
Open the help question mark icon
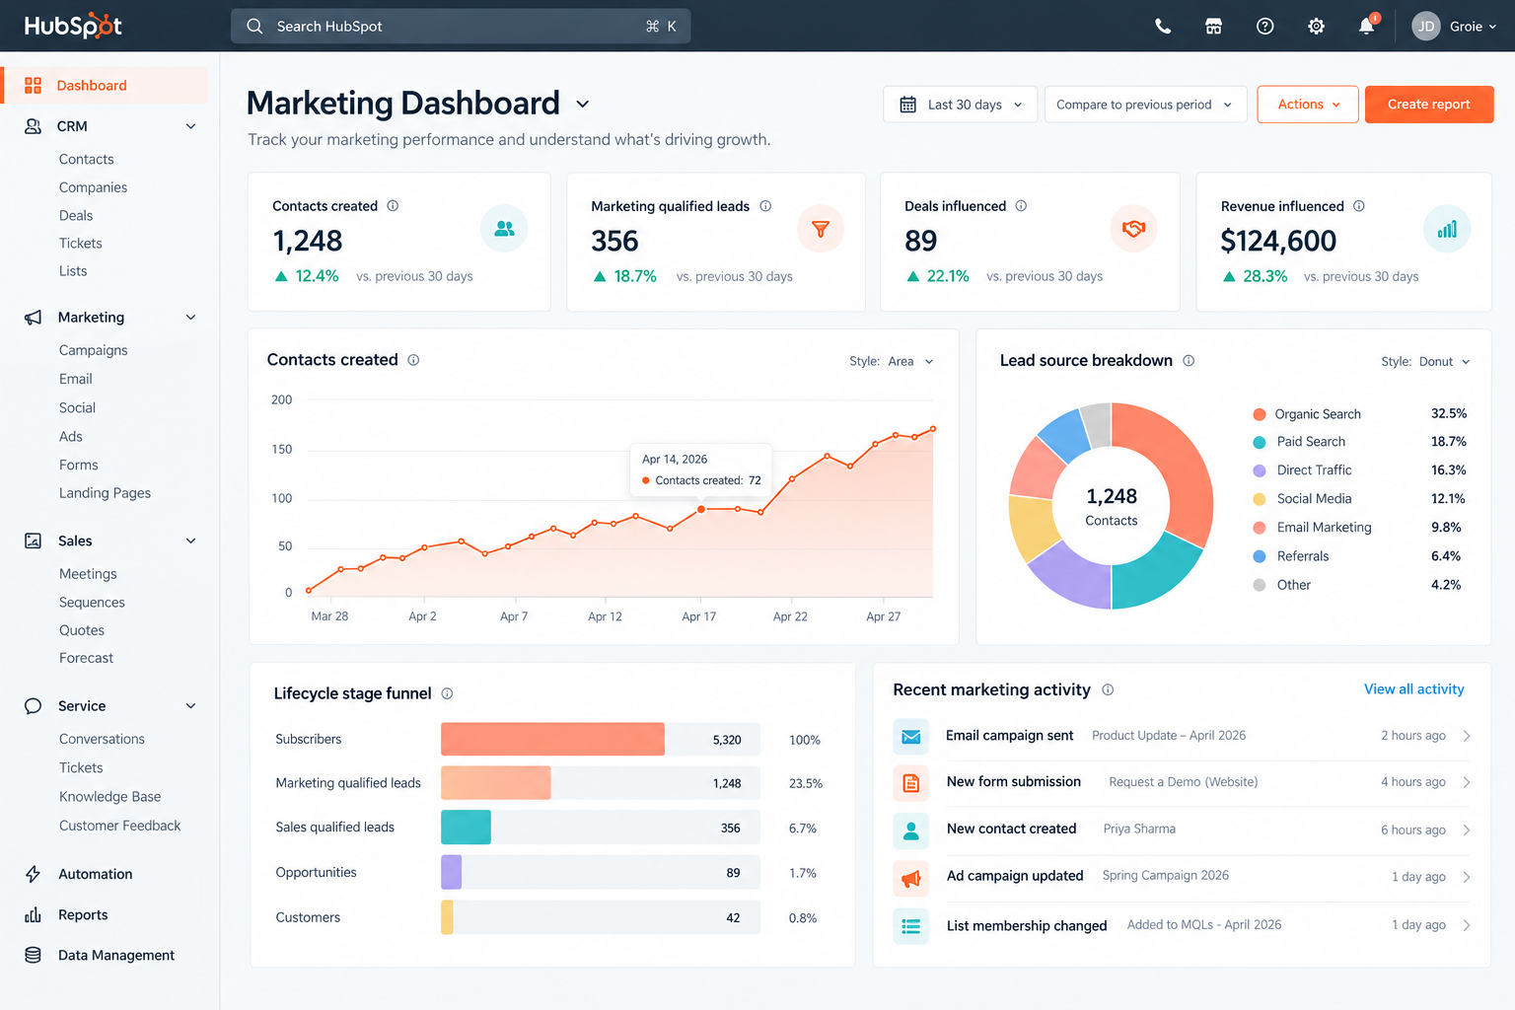pos(1265,27)
